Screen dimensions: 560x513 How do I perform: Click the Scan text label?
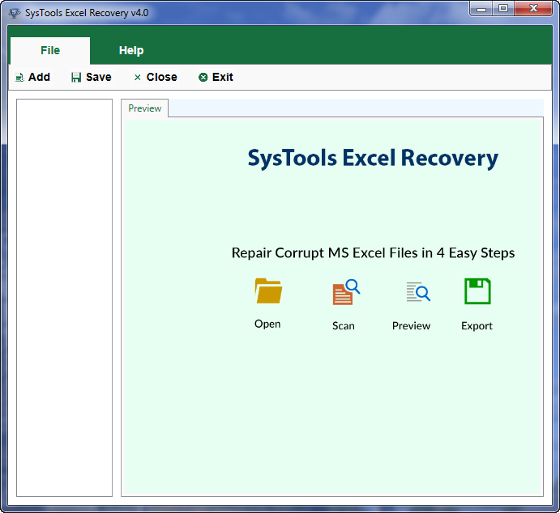(x=344, y=326)
